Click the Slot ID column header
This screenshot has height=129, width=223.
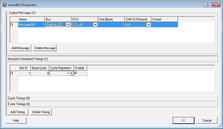pos(24,68)
